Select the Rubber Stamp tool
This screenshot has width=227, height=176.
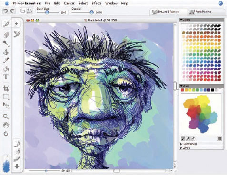click(x=6, y=52)
